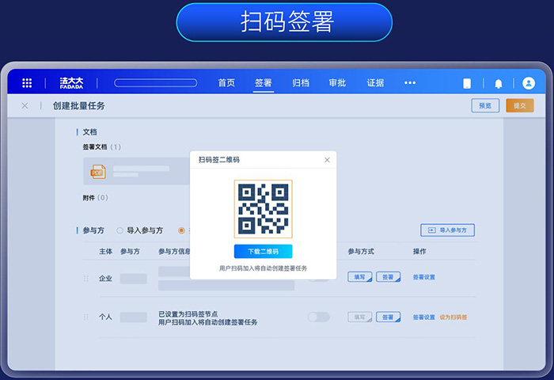This screenshot has height=380, width=554.
Task: Select the 导入参与方 radio option
Action: coord(120,230)
